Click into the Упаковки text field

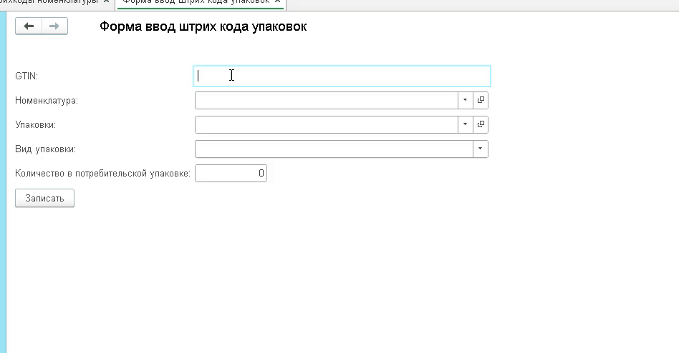click(326, 124)
